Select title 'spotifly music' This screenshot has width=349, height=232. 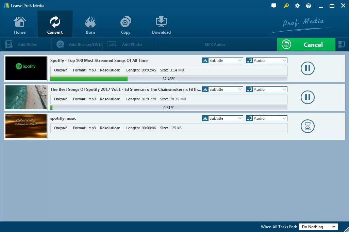click(x=63, y=118)
